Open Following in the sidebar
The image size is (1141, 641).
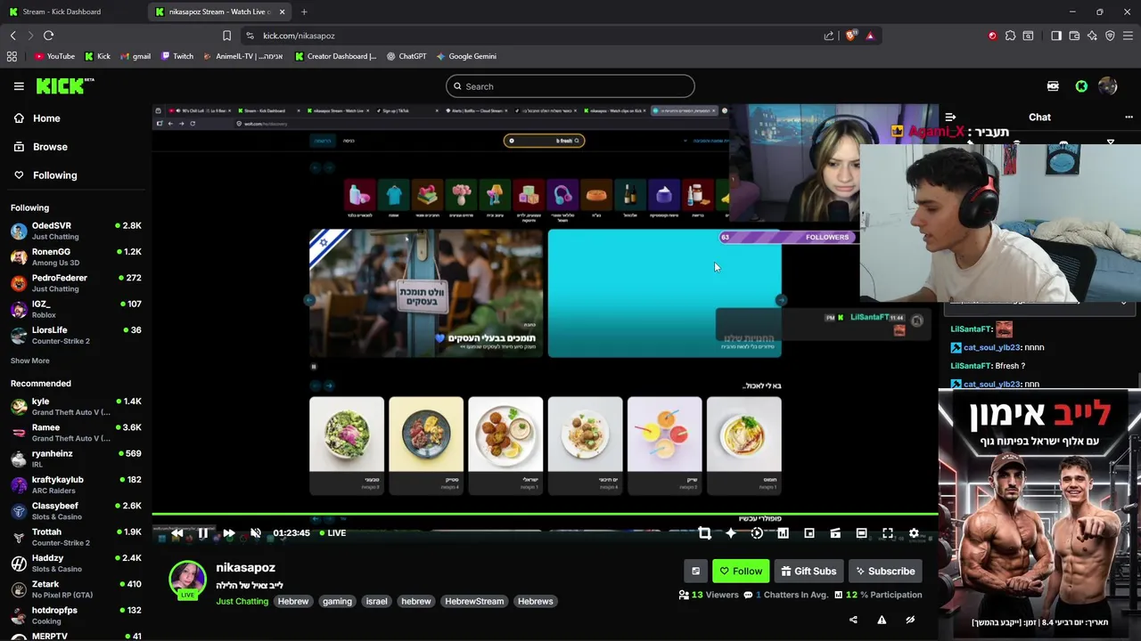[45, 175]
